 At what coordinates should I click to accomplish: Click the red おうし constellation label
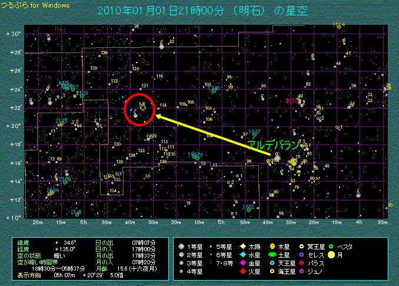292,101
